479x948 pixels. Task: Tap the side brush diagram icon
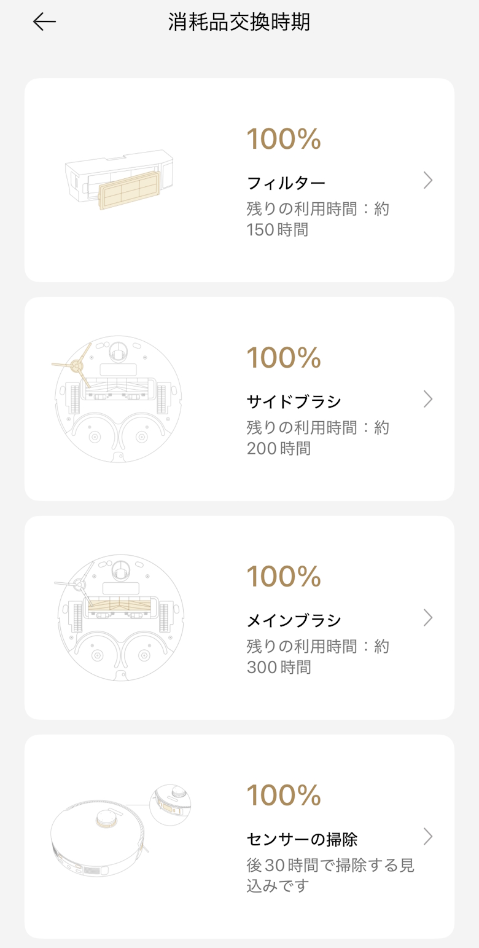(118, 398)
